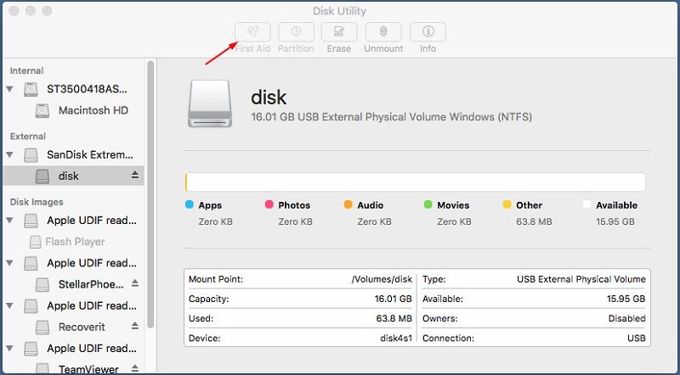Click the disk storage usage bar

415,182
